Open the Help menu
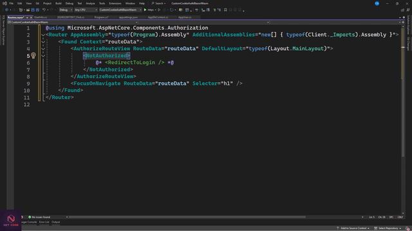The height and width of the screenshot is (231, 412). pos(142,3)
